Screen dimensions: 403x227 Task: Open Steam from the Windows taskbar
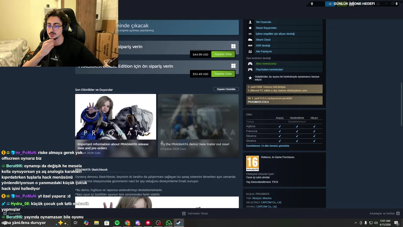(178, 223)
